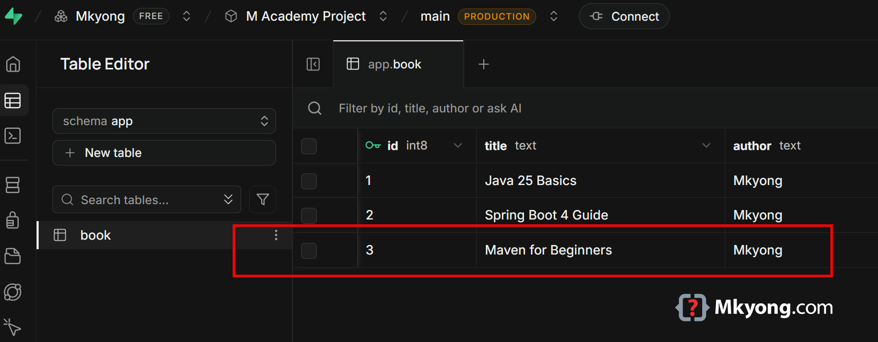The image size is (878, 342).
Task: Switch to the app.book tab
Action: coord(398,64)
